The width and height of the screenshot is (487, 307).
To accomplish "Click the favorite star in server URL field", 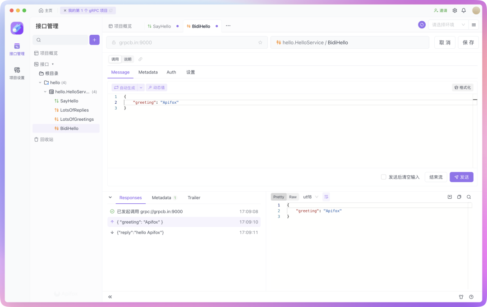I will (x=260, y=42).
